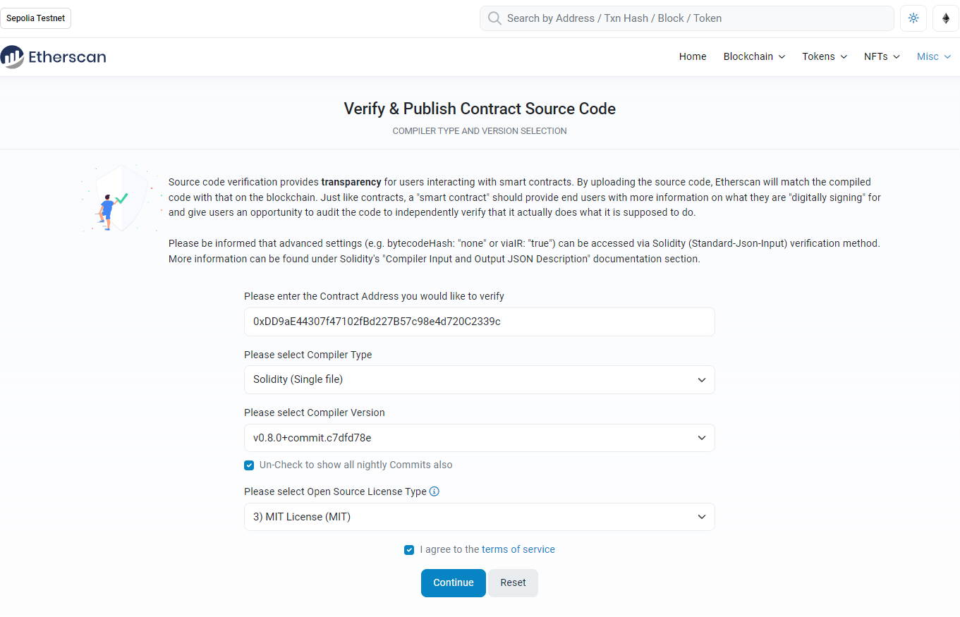This screenshot has height=617, width=960.
Task: Click the Ethereum diamond network icon
Action: click(x=946, y=18)
